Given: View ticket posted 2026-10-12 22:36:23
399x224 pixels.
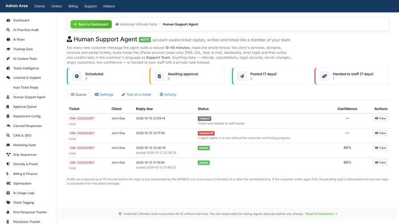Looking at the screenshot, I should click(x=380, y=148).
